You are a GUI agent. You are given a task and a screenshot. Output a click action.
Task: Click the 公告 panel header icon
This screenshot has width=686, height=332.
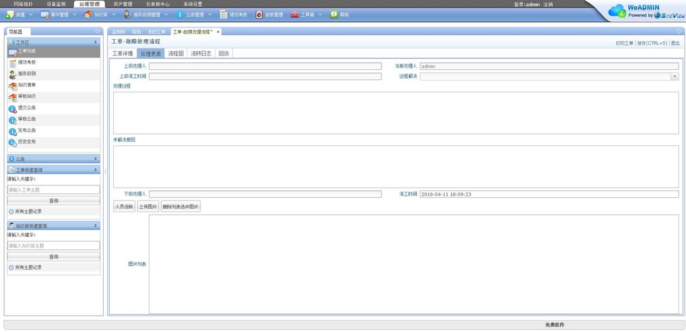(12, 159)
